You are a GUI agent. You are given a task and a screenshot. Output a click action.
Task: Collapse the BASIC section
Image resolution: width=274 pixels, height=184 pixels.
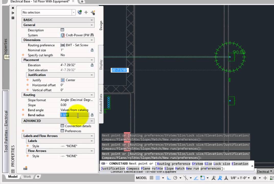(x=92, y=20)
